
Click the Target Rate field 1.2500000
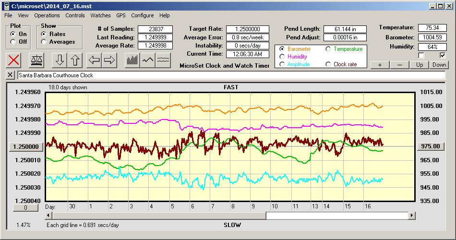click(248, 29)
